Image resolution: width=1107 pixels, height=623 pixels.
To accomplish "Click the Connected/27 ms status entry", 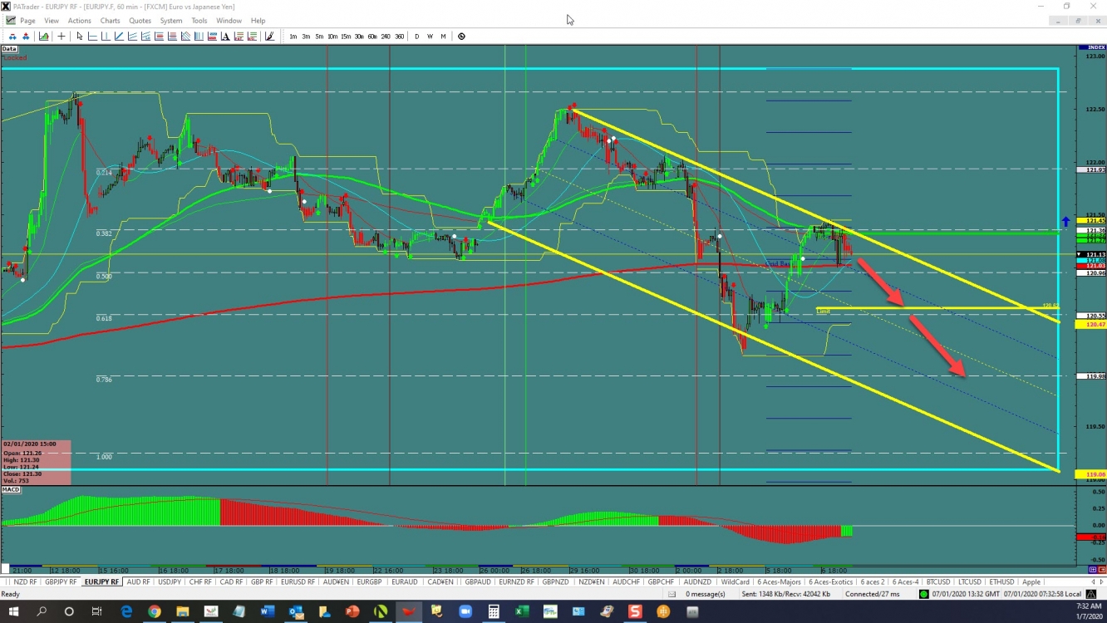I will (x=873, y=594).
